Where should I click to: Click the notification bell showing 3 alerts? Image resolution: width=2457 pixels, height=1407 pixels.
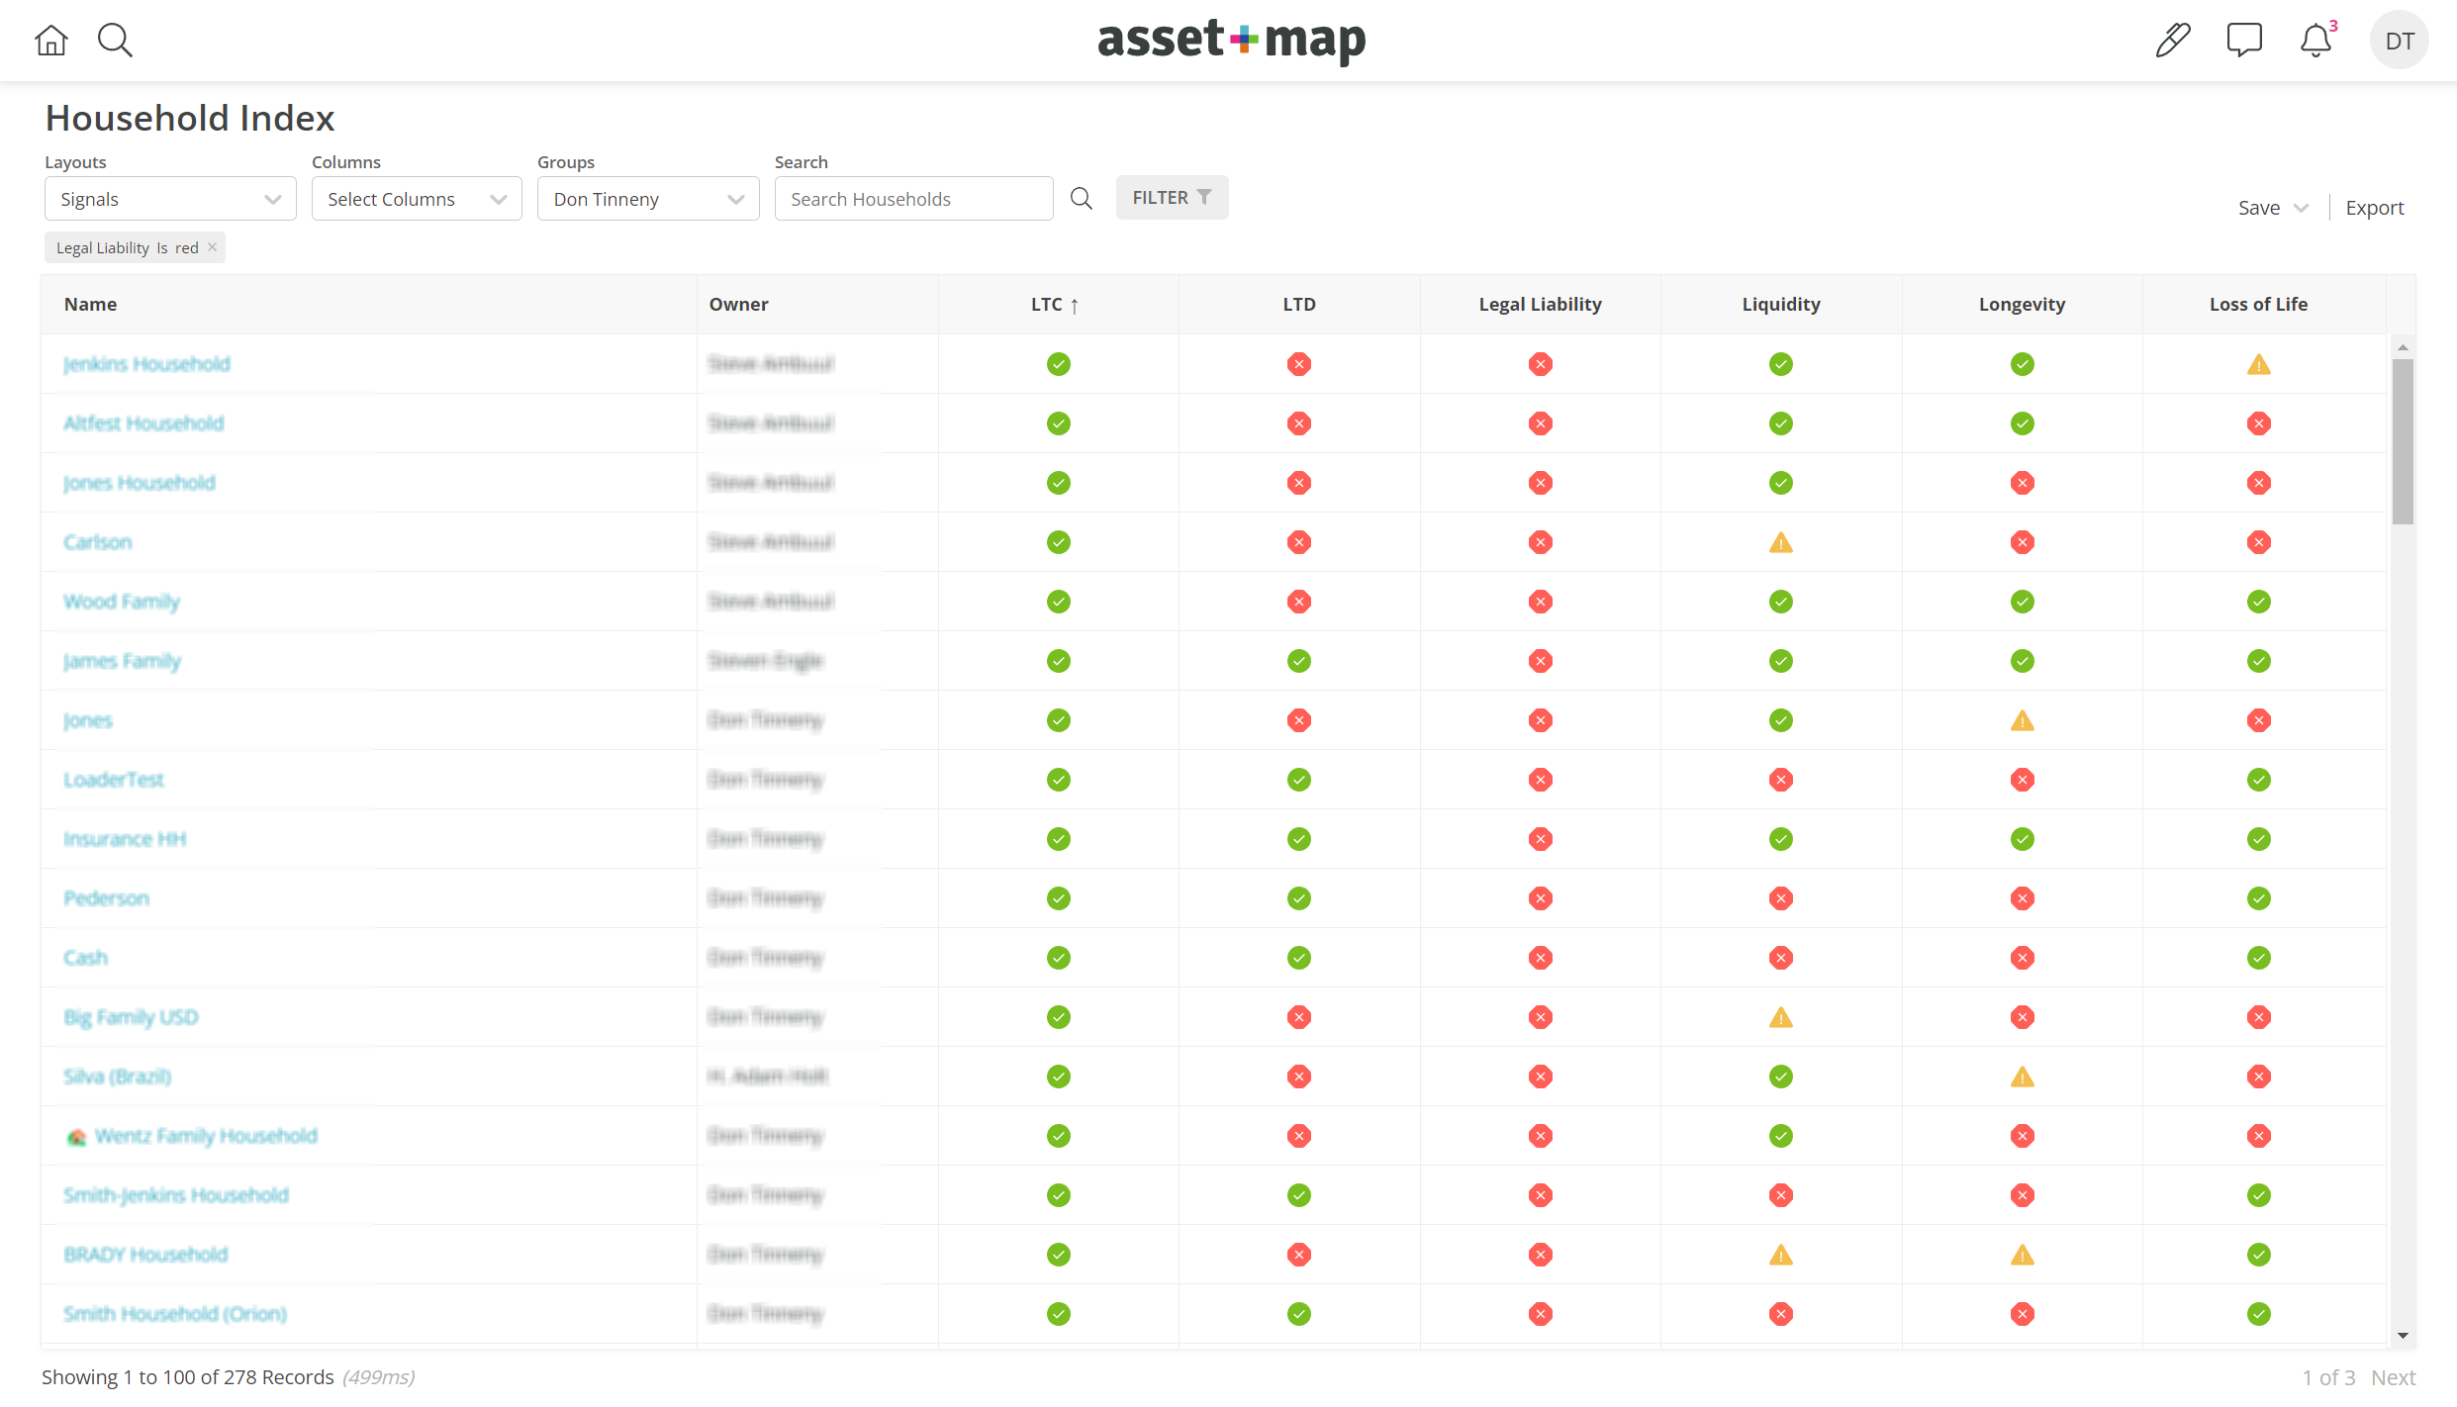2315,41
